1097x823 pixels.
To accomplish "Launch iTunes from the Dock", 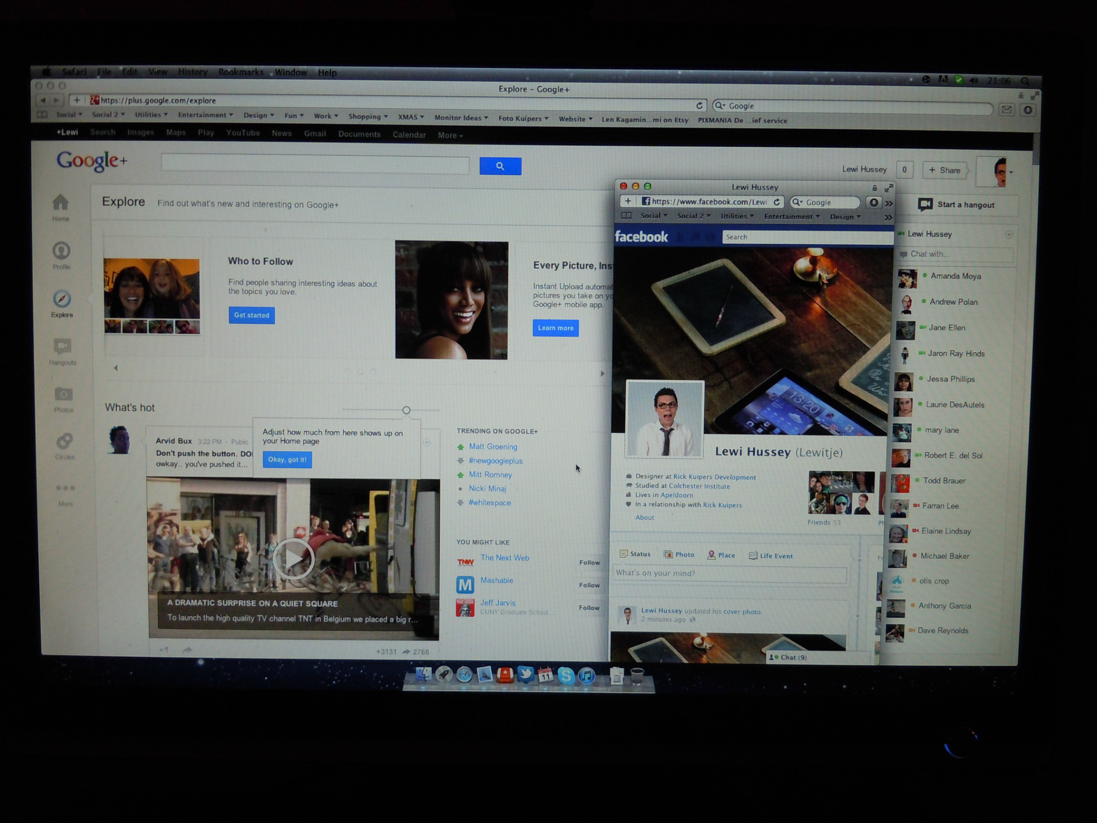I will [587, 676].
